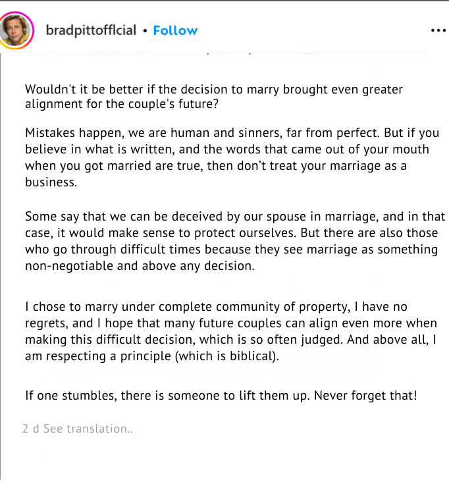The height and width of the screenshot is (482, 449).
Task: Open the bradpittofflcial username profile link
Action: pos(91,30)
